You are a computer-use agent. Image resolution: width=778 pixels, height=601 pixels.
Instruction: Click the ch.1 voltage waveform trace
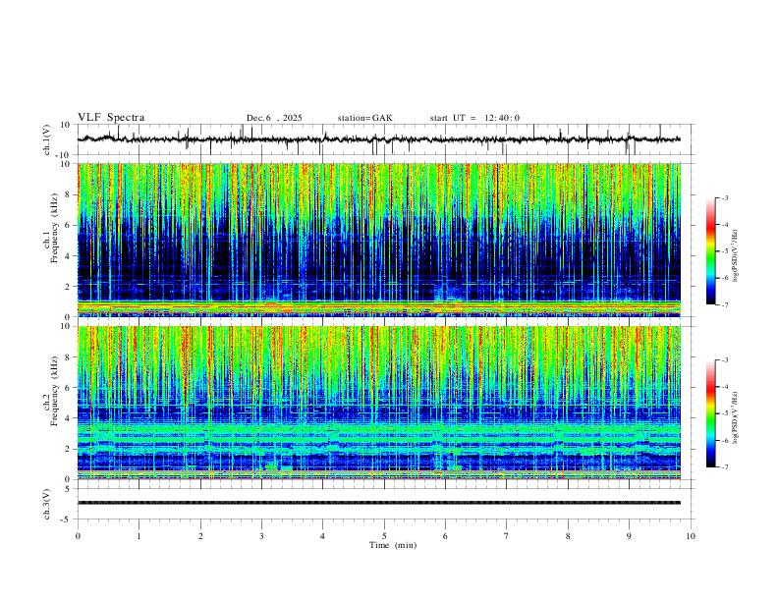tap(378, 139)
